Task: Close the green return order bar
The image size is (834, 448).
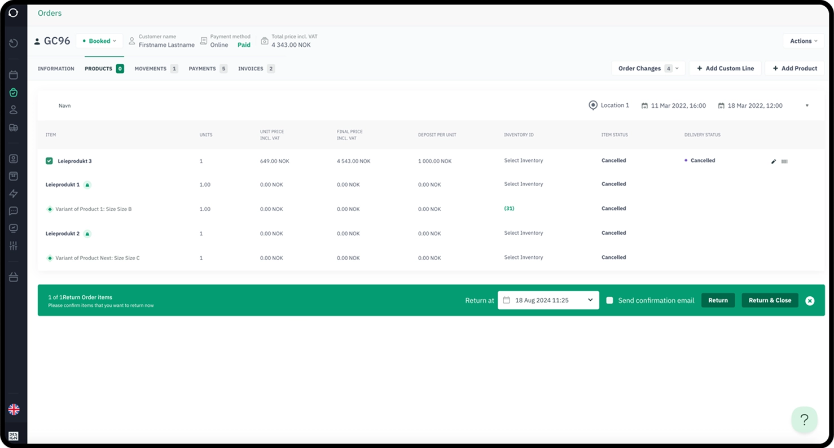Action: (x=810, y=301)
